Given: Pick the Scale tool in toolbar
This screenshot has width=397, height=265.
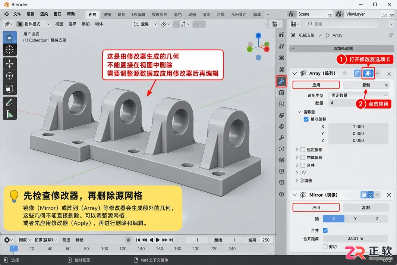Looking at the screenshot, I should coord(10,88).
